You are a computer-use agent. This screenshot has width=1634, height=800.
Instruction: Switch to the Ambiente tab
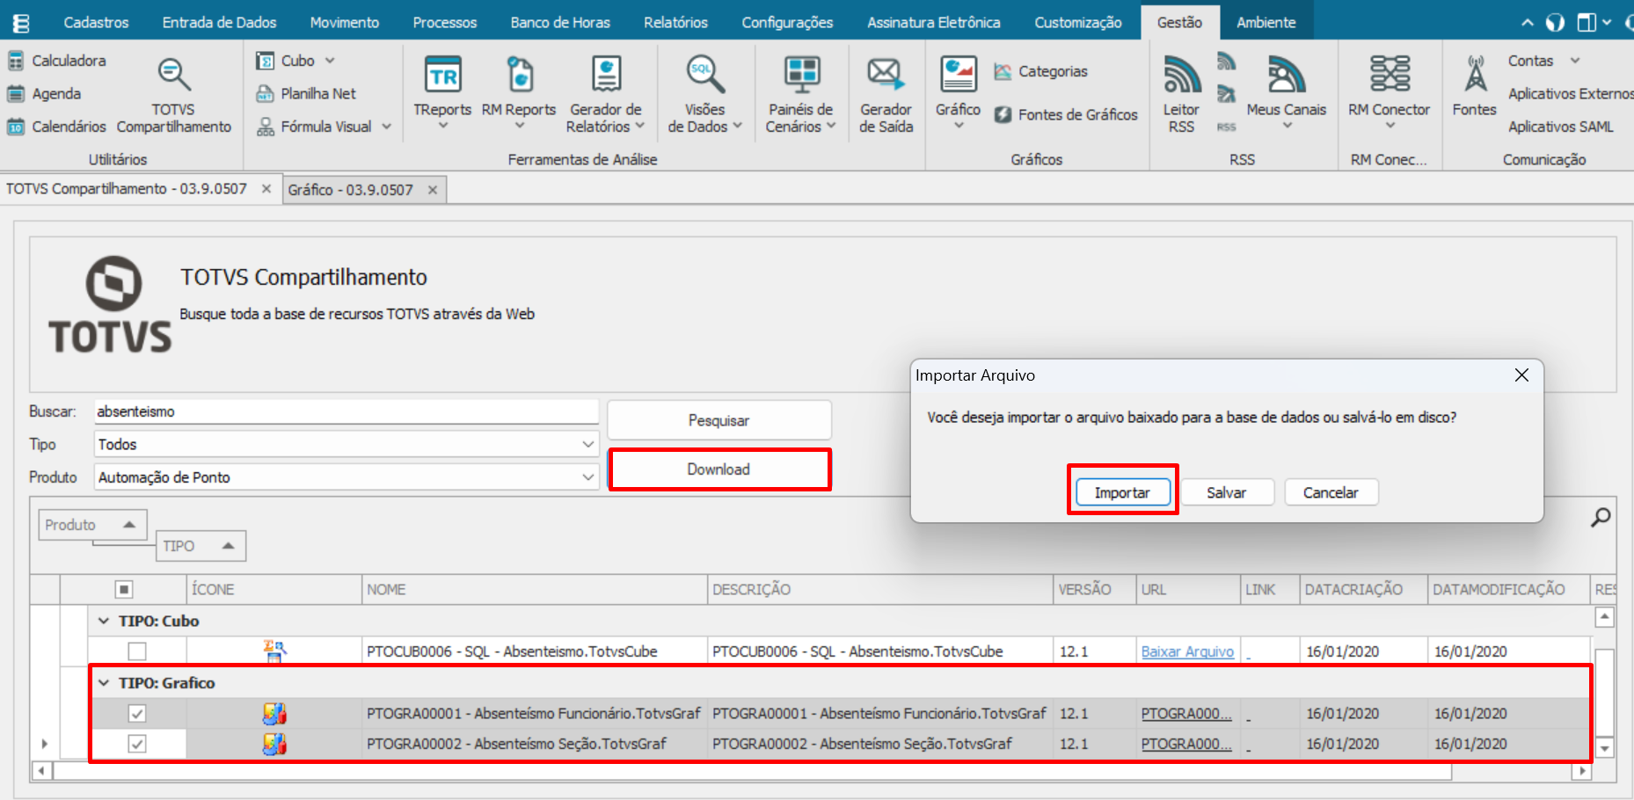click(x=1266, y=23)
